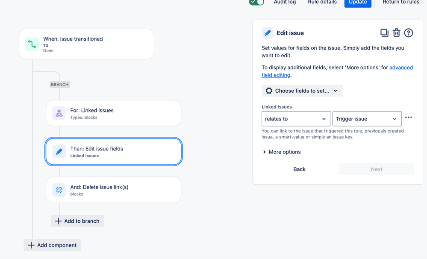
Task: Switch to the Audit log tab
Action: [x=285, y=2]
